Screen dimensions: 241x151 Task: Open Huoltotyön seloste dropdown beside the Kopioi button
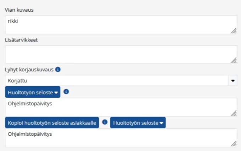click(138, 123)
